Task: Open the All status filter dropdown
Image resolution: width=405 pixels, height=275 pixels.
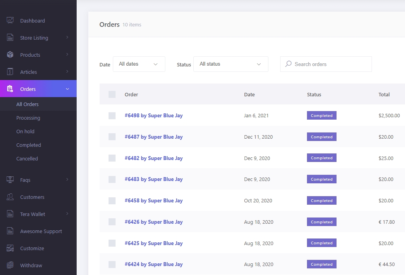Action: [230, 64]
